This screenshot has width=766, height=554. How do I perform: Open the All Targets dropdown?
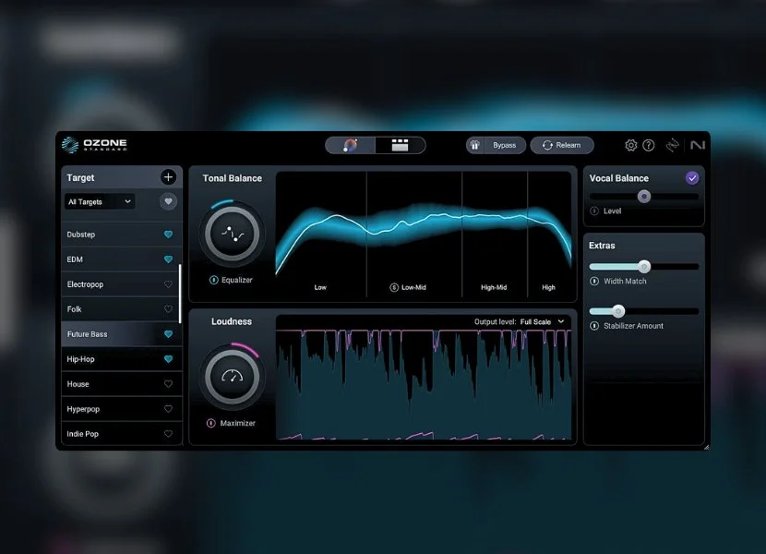click(x=99, y=201)
